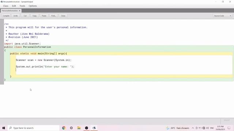
Task: Click the 'This program will for' comment line
Action: tap(46, 27)
